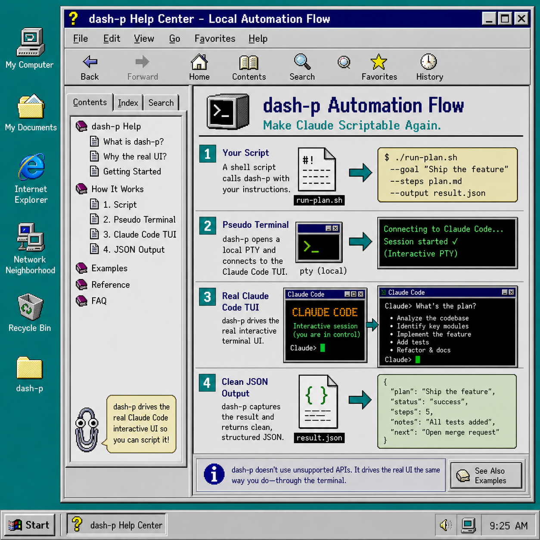Open the '3. Claude Code TUI' topic
The image size is (540, 540).
(x=140, y=234)
